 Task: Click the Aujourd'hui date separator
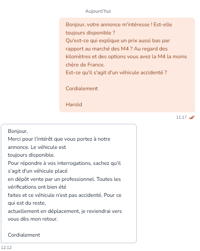(98, 11)
